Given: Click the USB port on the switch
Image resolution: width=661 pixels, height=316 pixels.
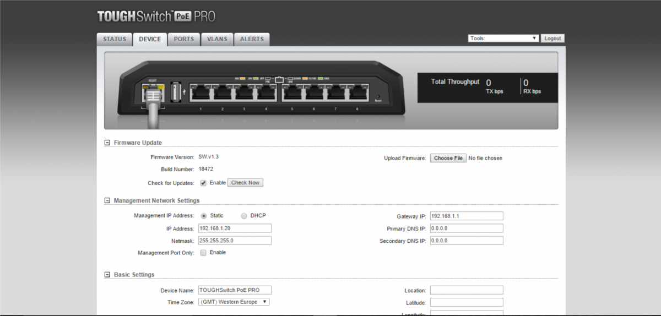Looking at the screenshot, I should 176,92.
